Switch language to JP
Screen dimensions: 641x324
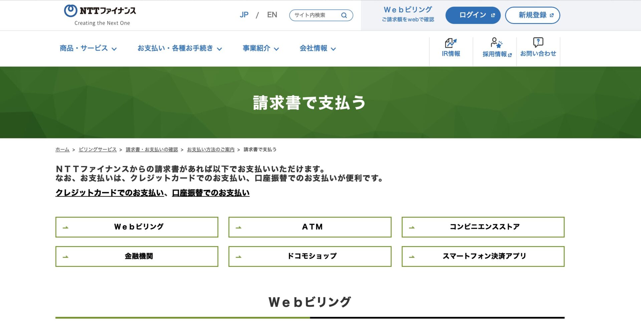[244, 15]
